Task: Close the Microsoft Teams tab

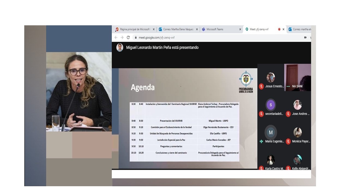Action: (240, 29)
